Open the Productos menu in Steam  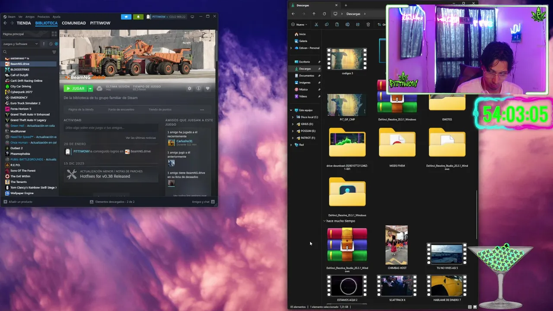[43, 17]
